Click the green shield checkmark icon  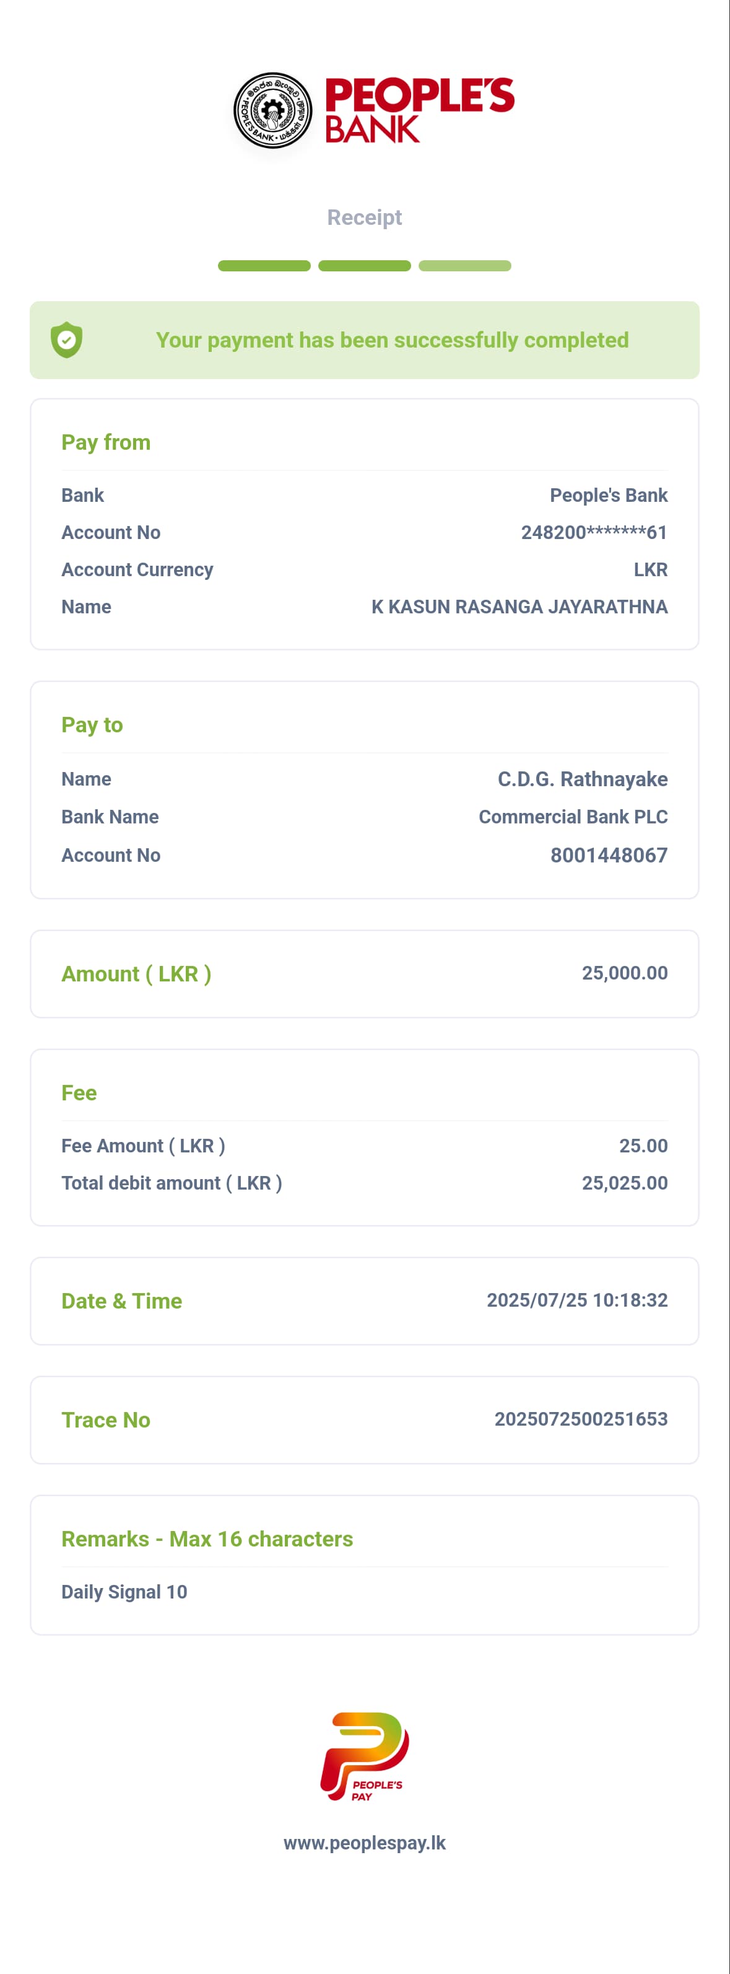pos(67,340)
